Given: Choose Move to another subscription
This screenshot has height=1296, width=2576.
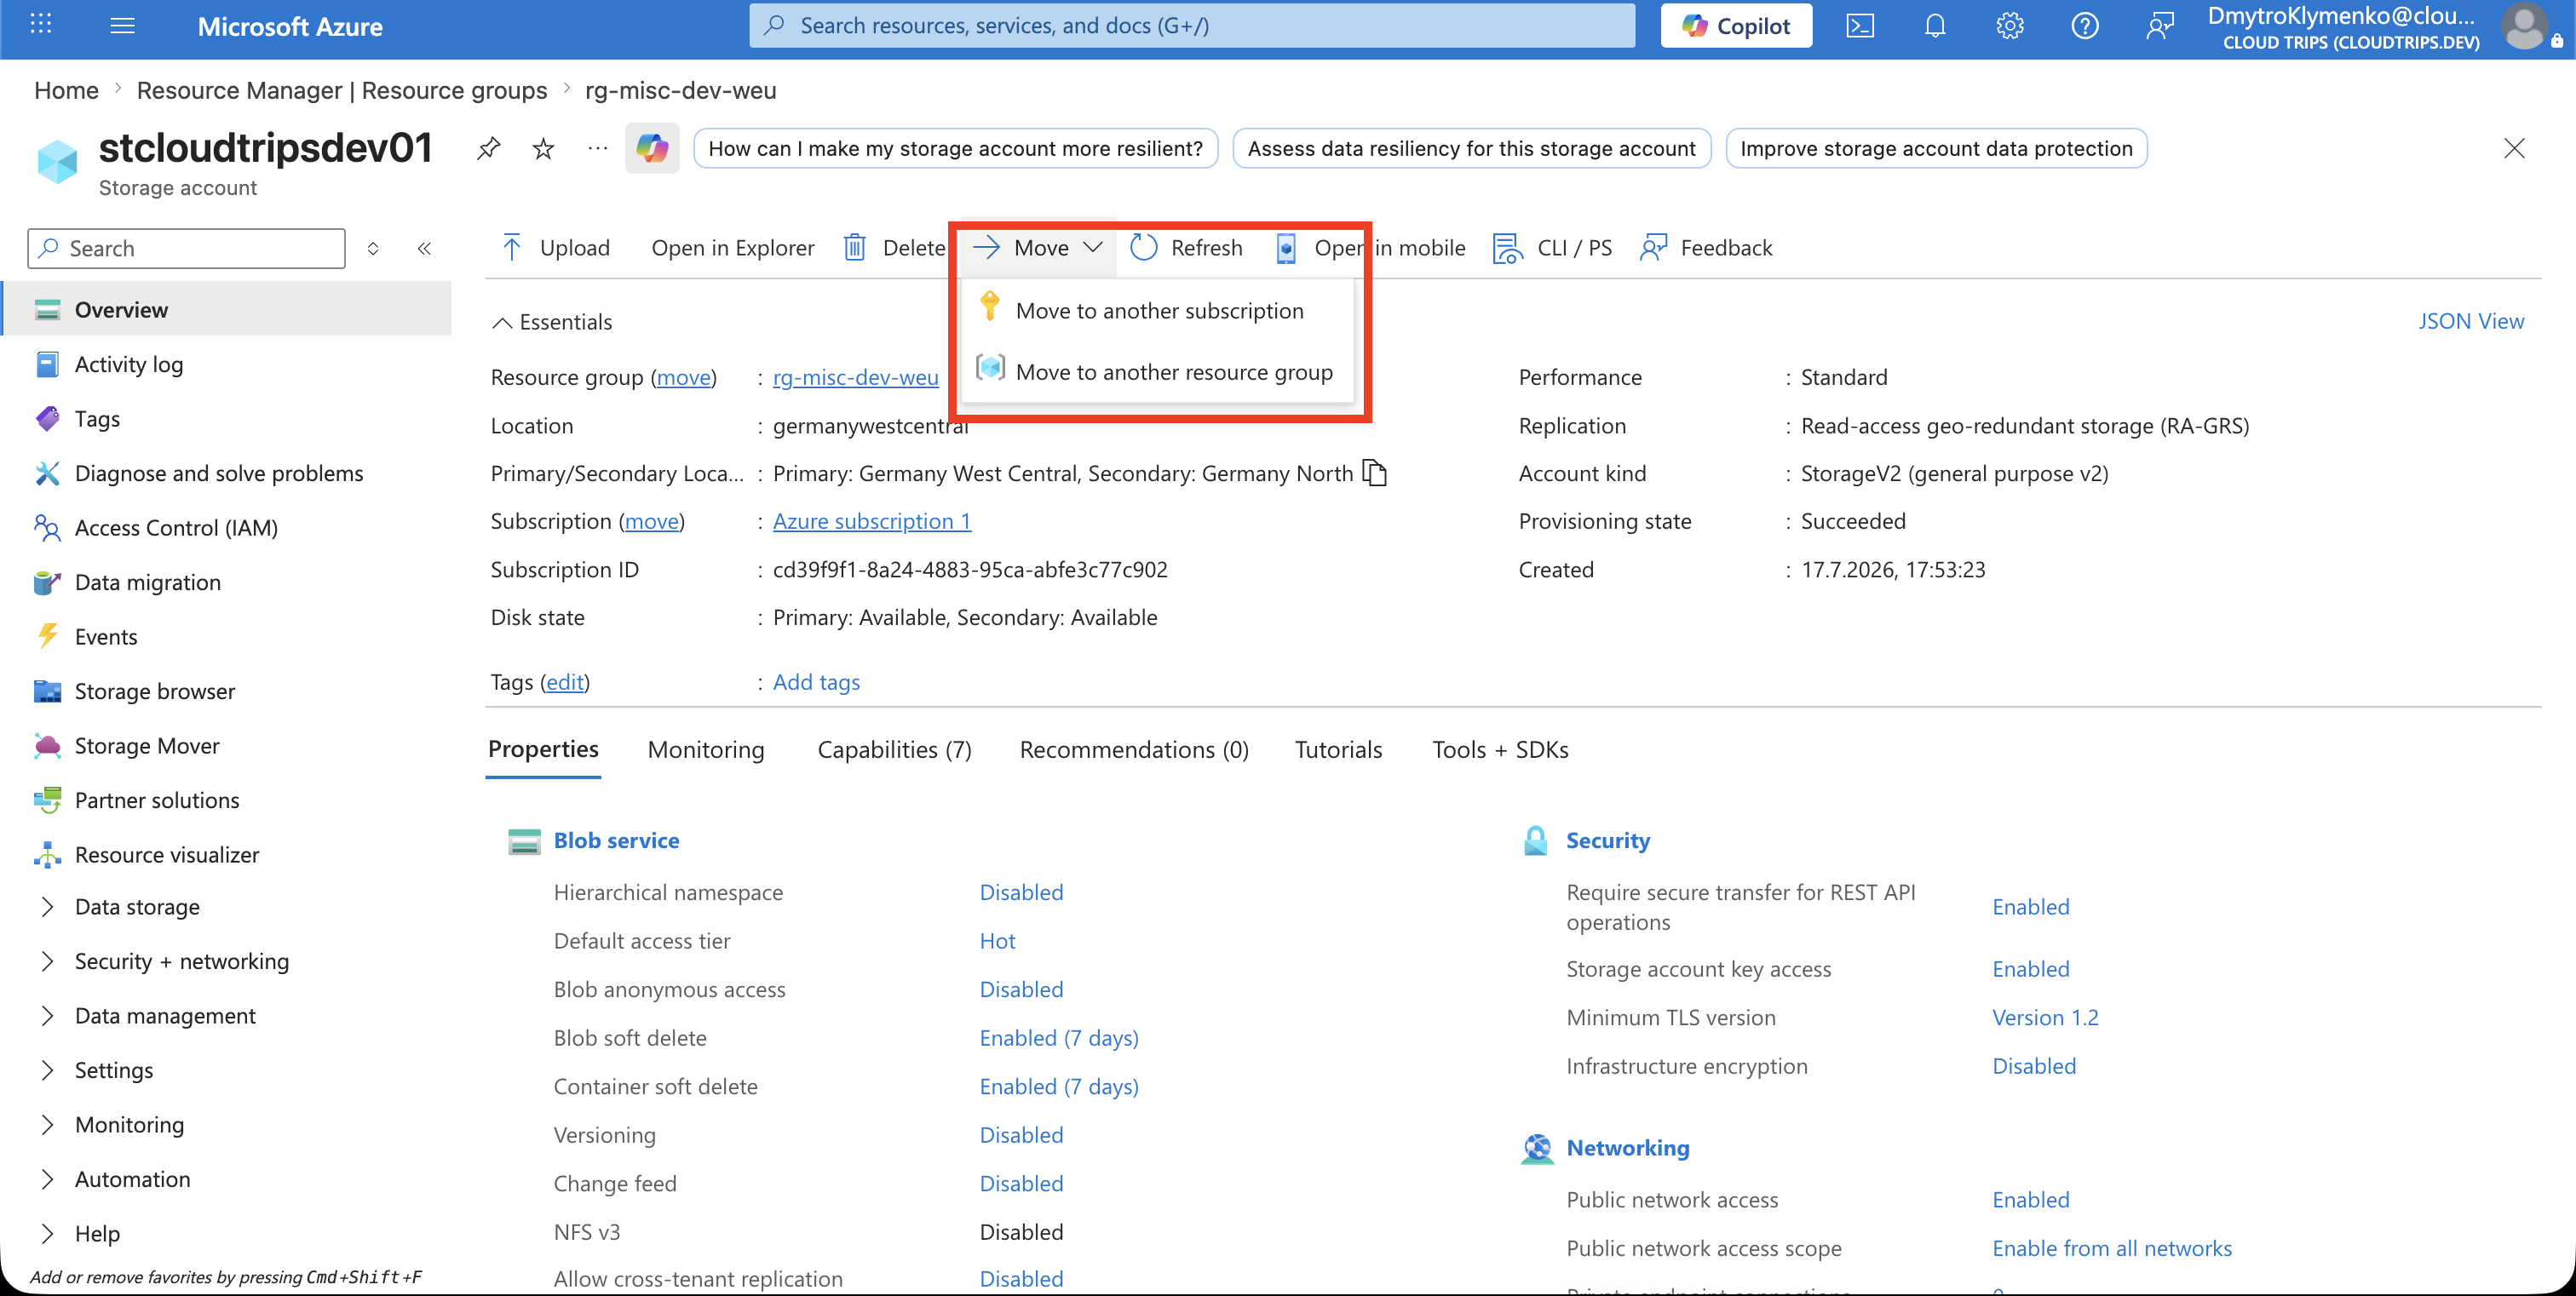Looking at the screenshot, I should 1157,310.
